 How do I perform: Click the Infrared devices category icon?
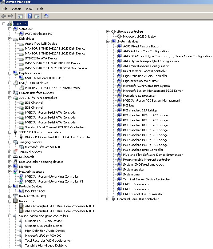click(x=15, y=152)
